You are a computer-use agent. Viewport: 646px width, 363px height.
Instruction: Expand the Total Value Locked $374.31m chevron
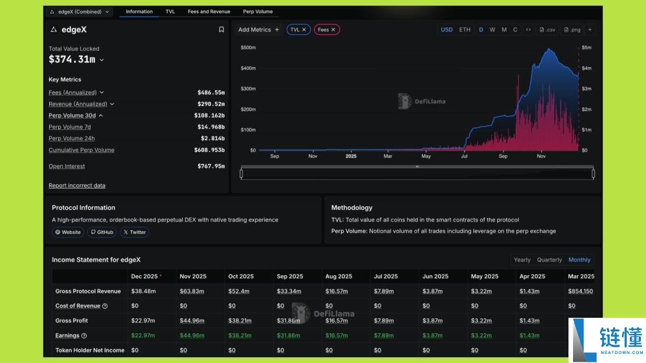click(102, 60)
